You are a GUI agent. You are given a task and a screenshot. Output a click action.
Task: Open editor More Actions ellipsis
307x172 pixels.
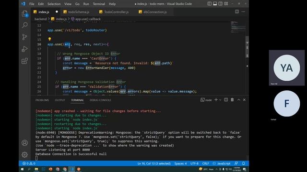coord(243,11)
